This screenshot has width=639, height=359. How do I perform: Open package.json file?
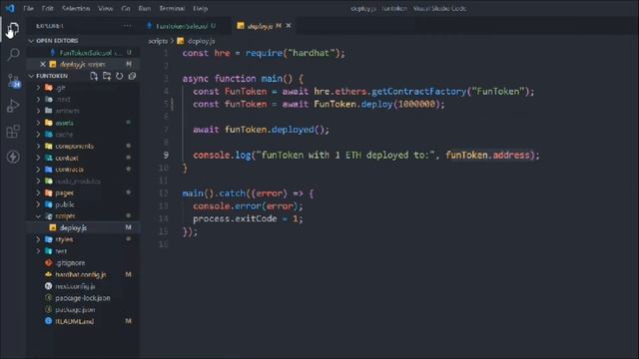pyautogui.click(x=84, y=310)
